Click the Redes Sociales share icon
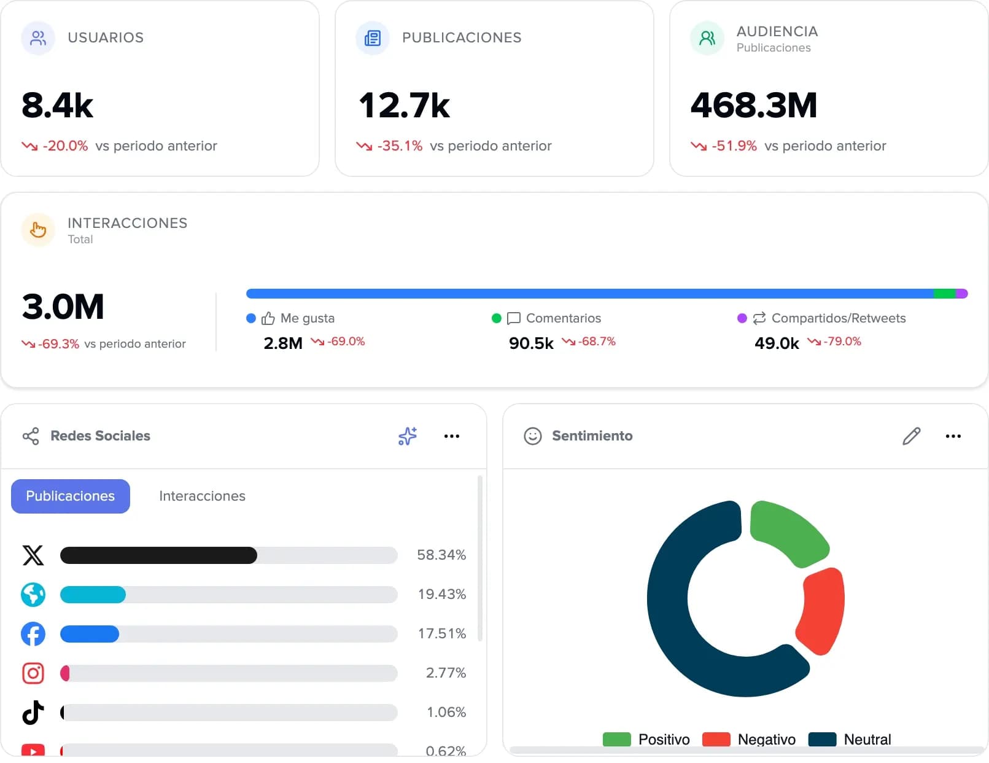This screenshot has height=763, width=989. (31, 436)
